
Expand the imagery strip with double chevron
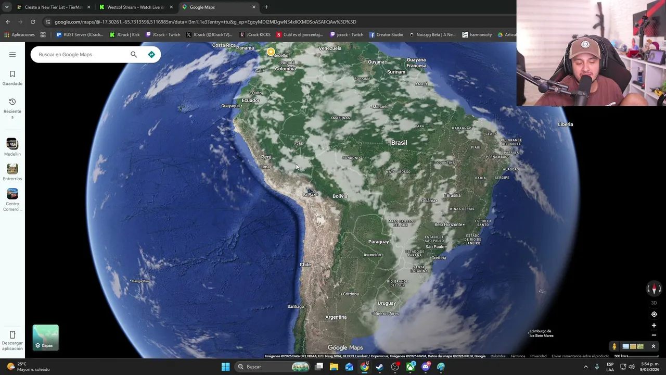pyautogui.click(x=654, y=346)
